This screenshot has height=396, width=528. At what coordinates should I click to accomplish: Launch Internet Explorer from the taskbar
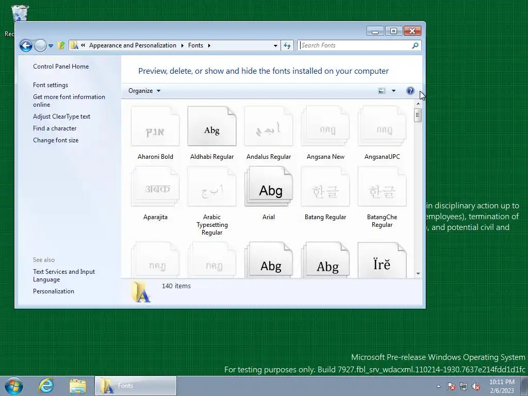pyautogui.click(x=46, y=386)
